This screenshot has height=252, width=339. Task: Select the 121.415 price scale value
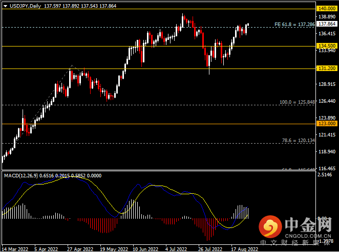tap(327, 135)
